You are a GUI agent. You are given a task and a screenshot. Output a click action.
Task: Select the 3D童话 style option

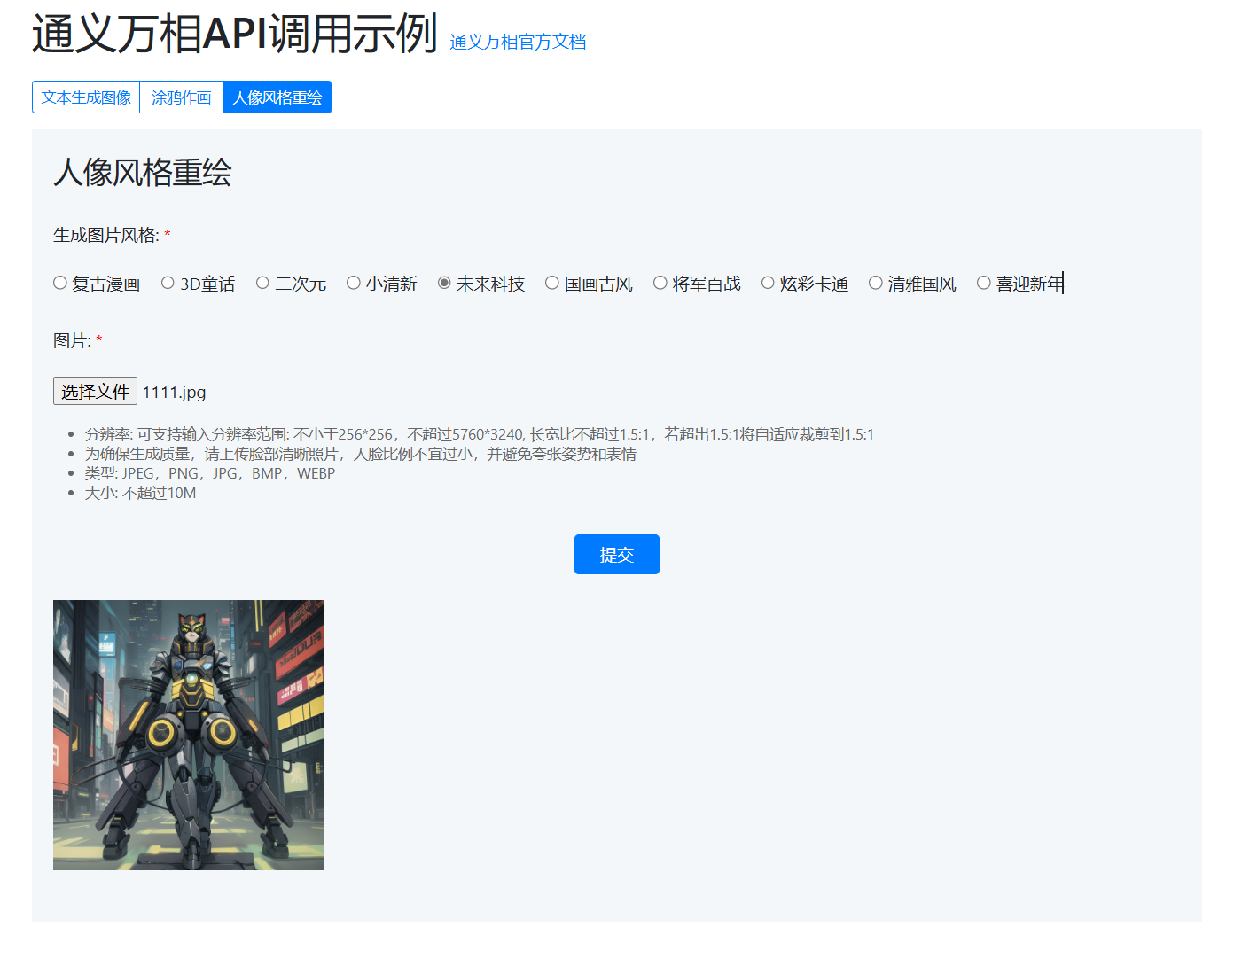[x=168, y=283]
